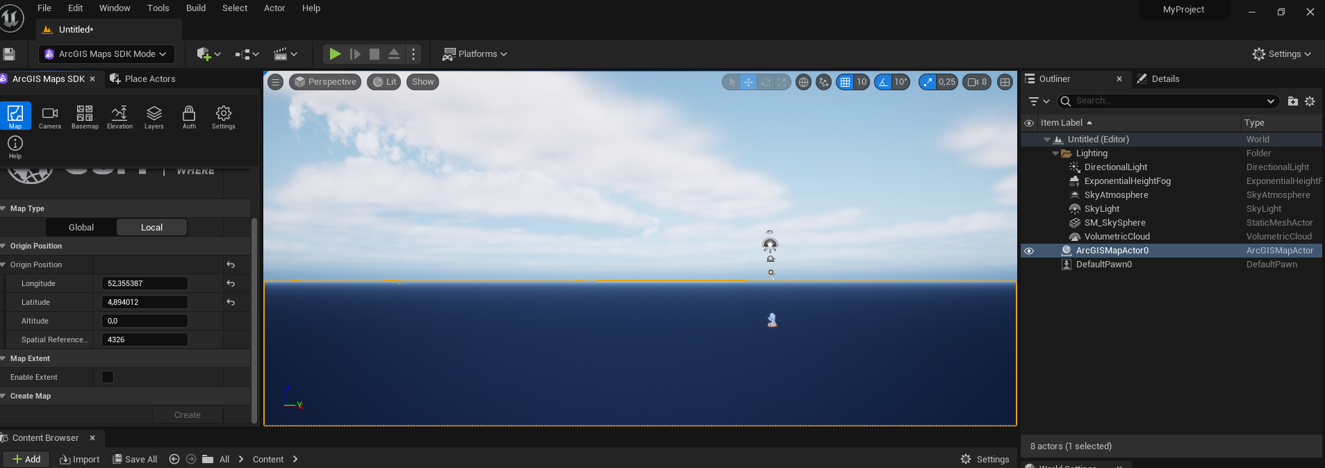Open the File menu
This screenshot has width=1325, height=468.
[x=44, y=8]
